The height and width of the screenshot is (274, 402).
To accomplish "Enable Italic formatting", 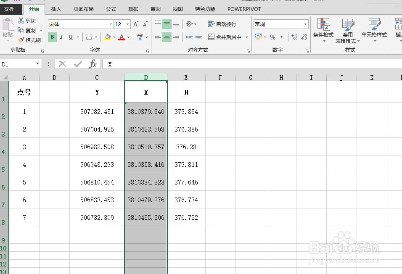I will click(x=61, y=37).
